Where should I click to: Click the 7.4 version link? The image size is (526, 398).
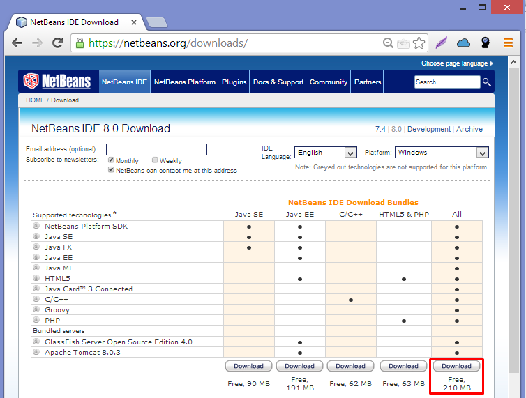pos(380,129)
